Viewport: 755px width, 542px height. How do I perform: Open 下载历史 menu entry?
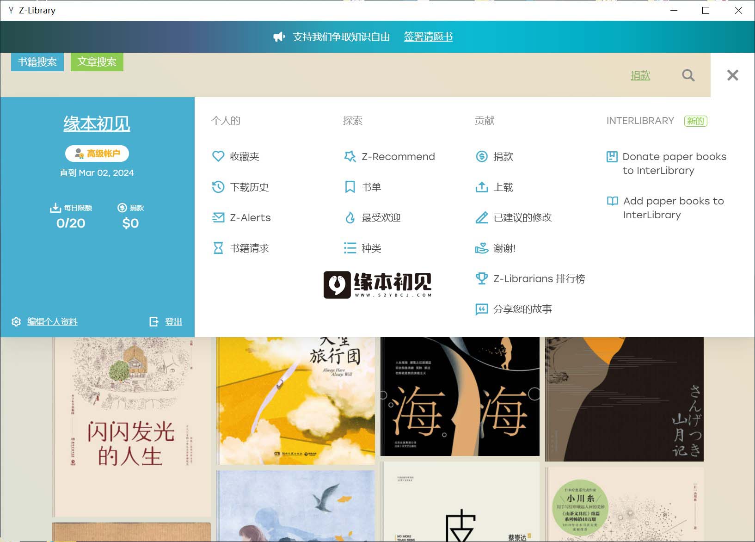click(x=240, y=187)
